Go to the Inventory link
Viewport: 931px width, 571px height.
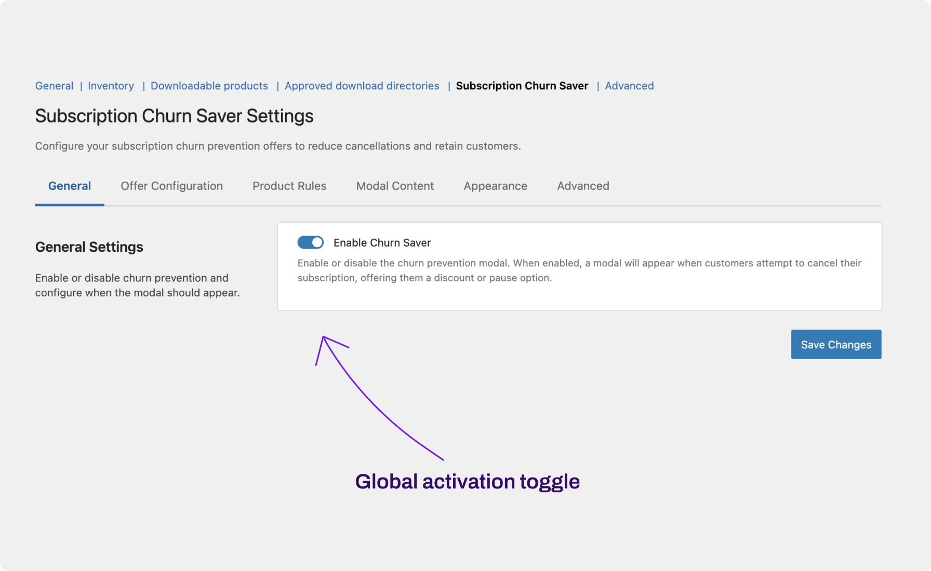tap(111, 86)
